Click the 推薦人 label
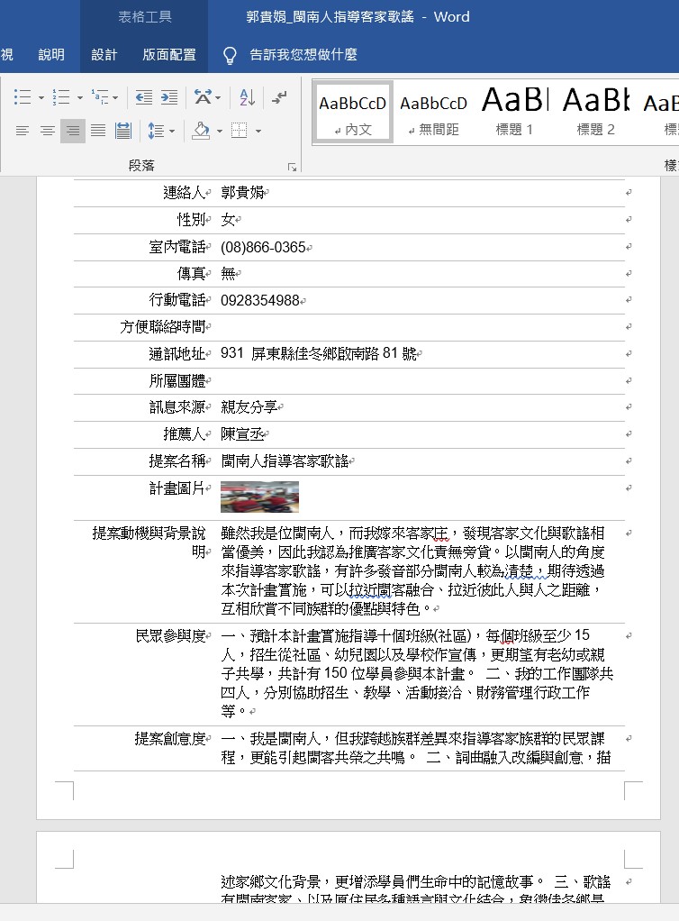 [x=185, y=434]
